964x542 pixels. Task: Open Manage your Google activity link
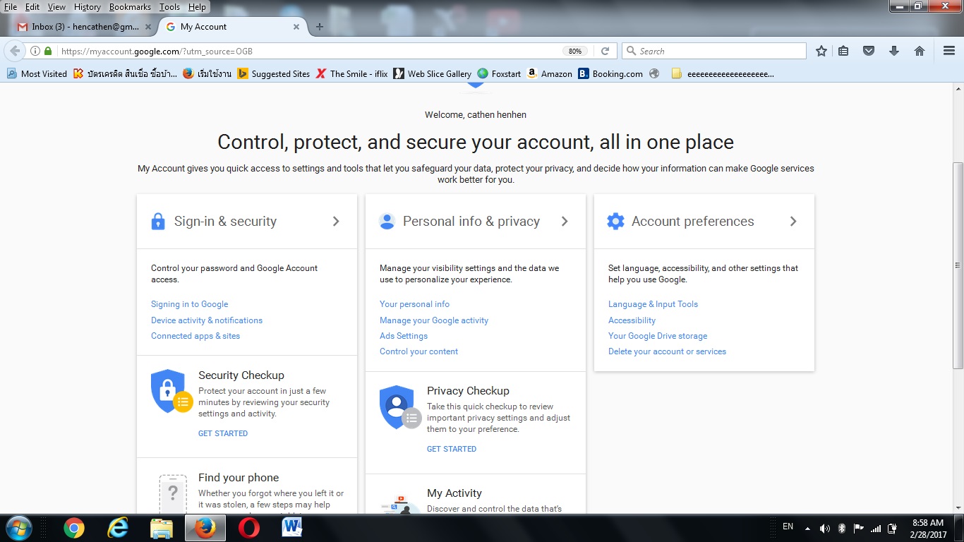pos(434,320)
